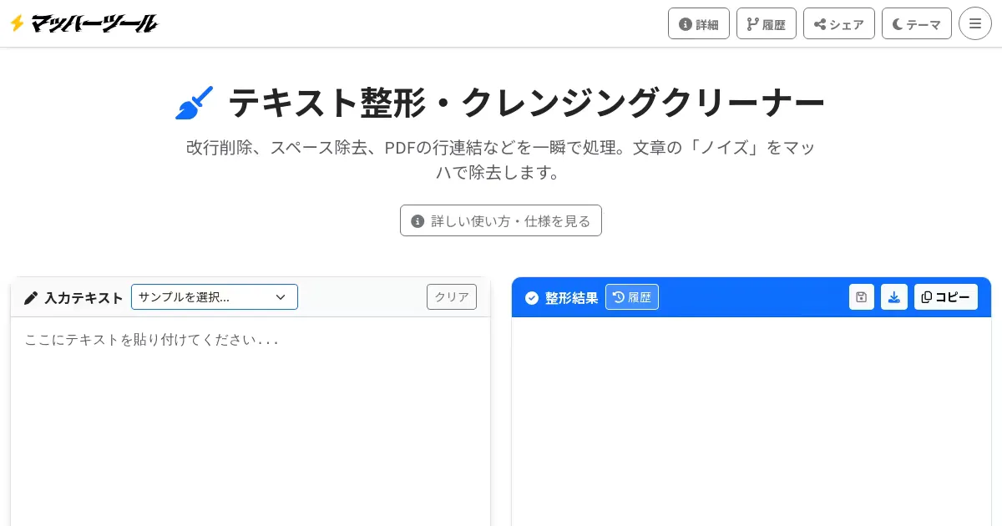The width and height of the screenshot is (1002, 526).
Task: Expand the サンプルを選択 dropdown
Action: 214,297
